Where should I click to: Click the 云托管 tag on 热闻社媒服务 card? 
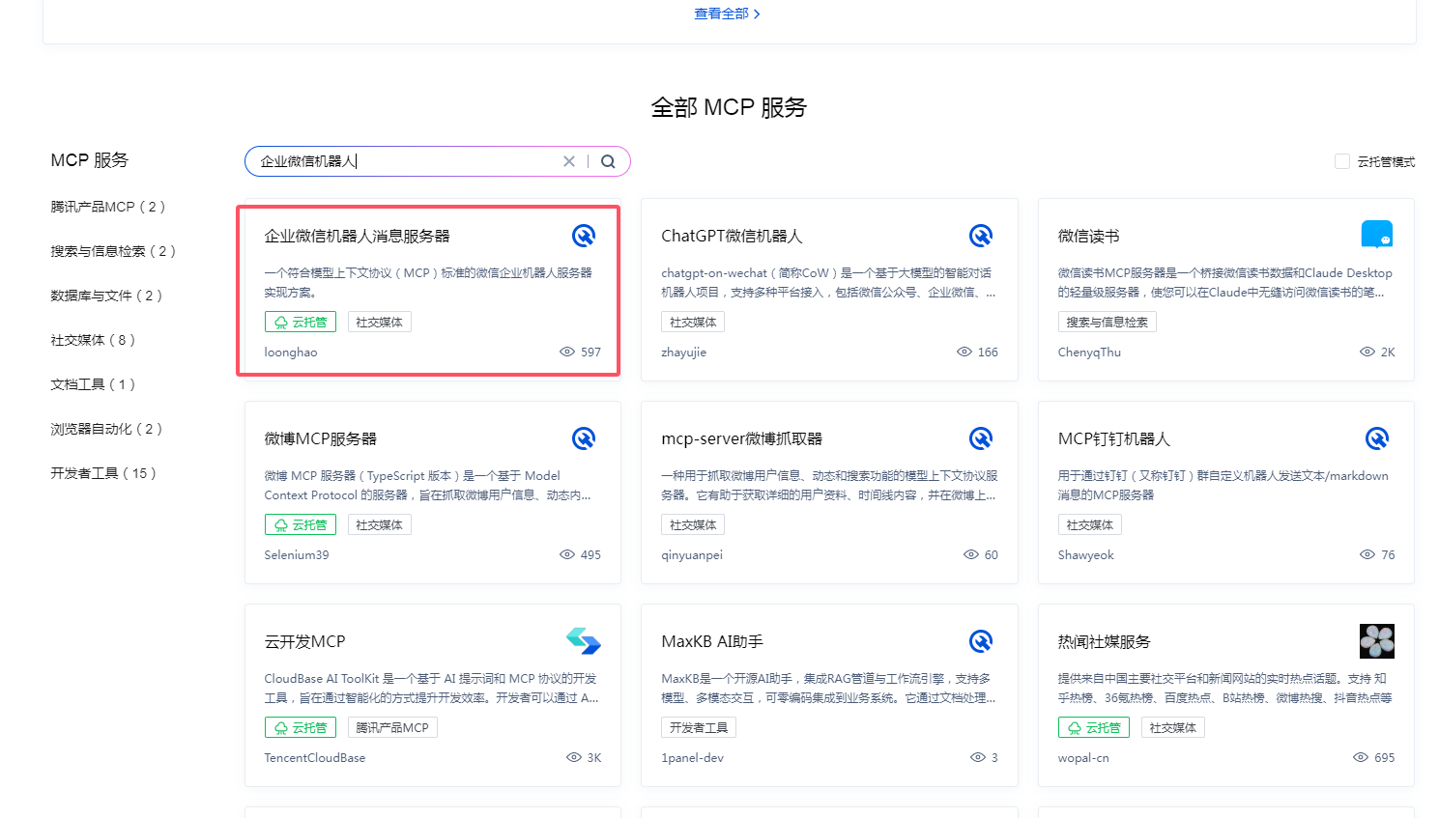click(1094, 727)
